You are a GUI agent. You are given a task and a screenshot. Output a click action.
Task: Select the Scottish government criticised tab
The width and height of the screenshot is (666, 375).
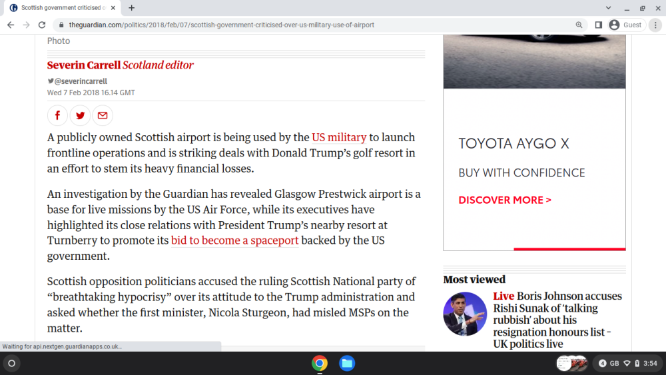click(x=63, y=7)
